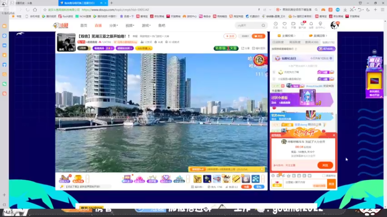Open the user avatar in header
Viewport: 387px width, 217px height.
point(335,25)
